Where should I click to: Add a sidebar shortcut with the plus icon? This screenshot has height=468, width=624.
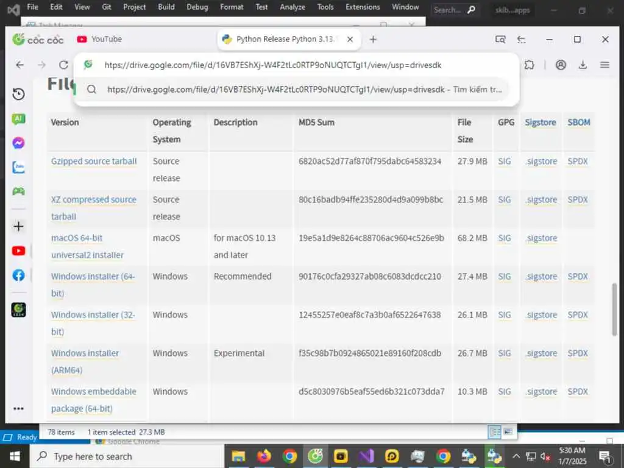[19, 227]
